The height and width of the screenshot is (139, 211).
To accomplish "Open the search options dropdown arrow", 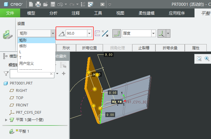I will click(x=57, y=74).
